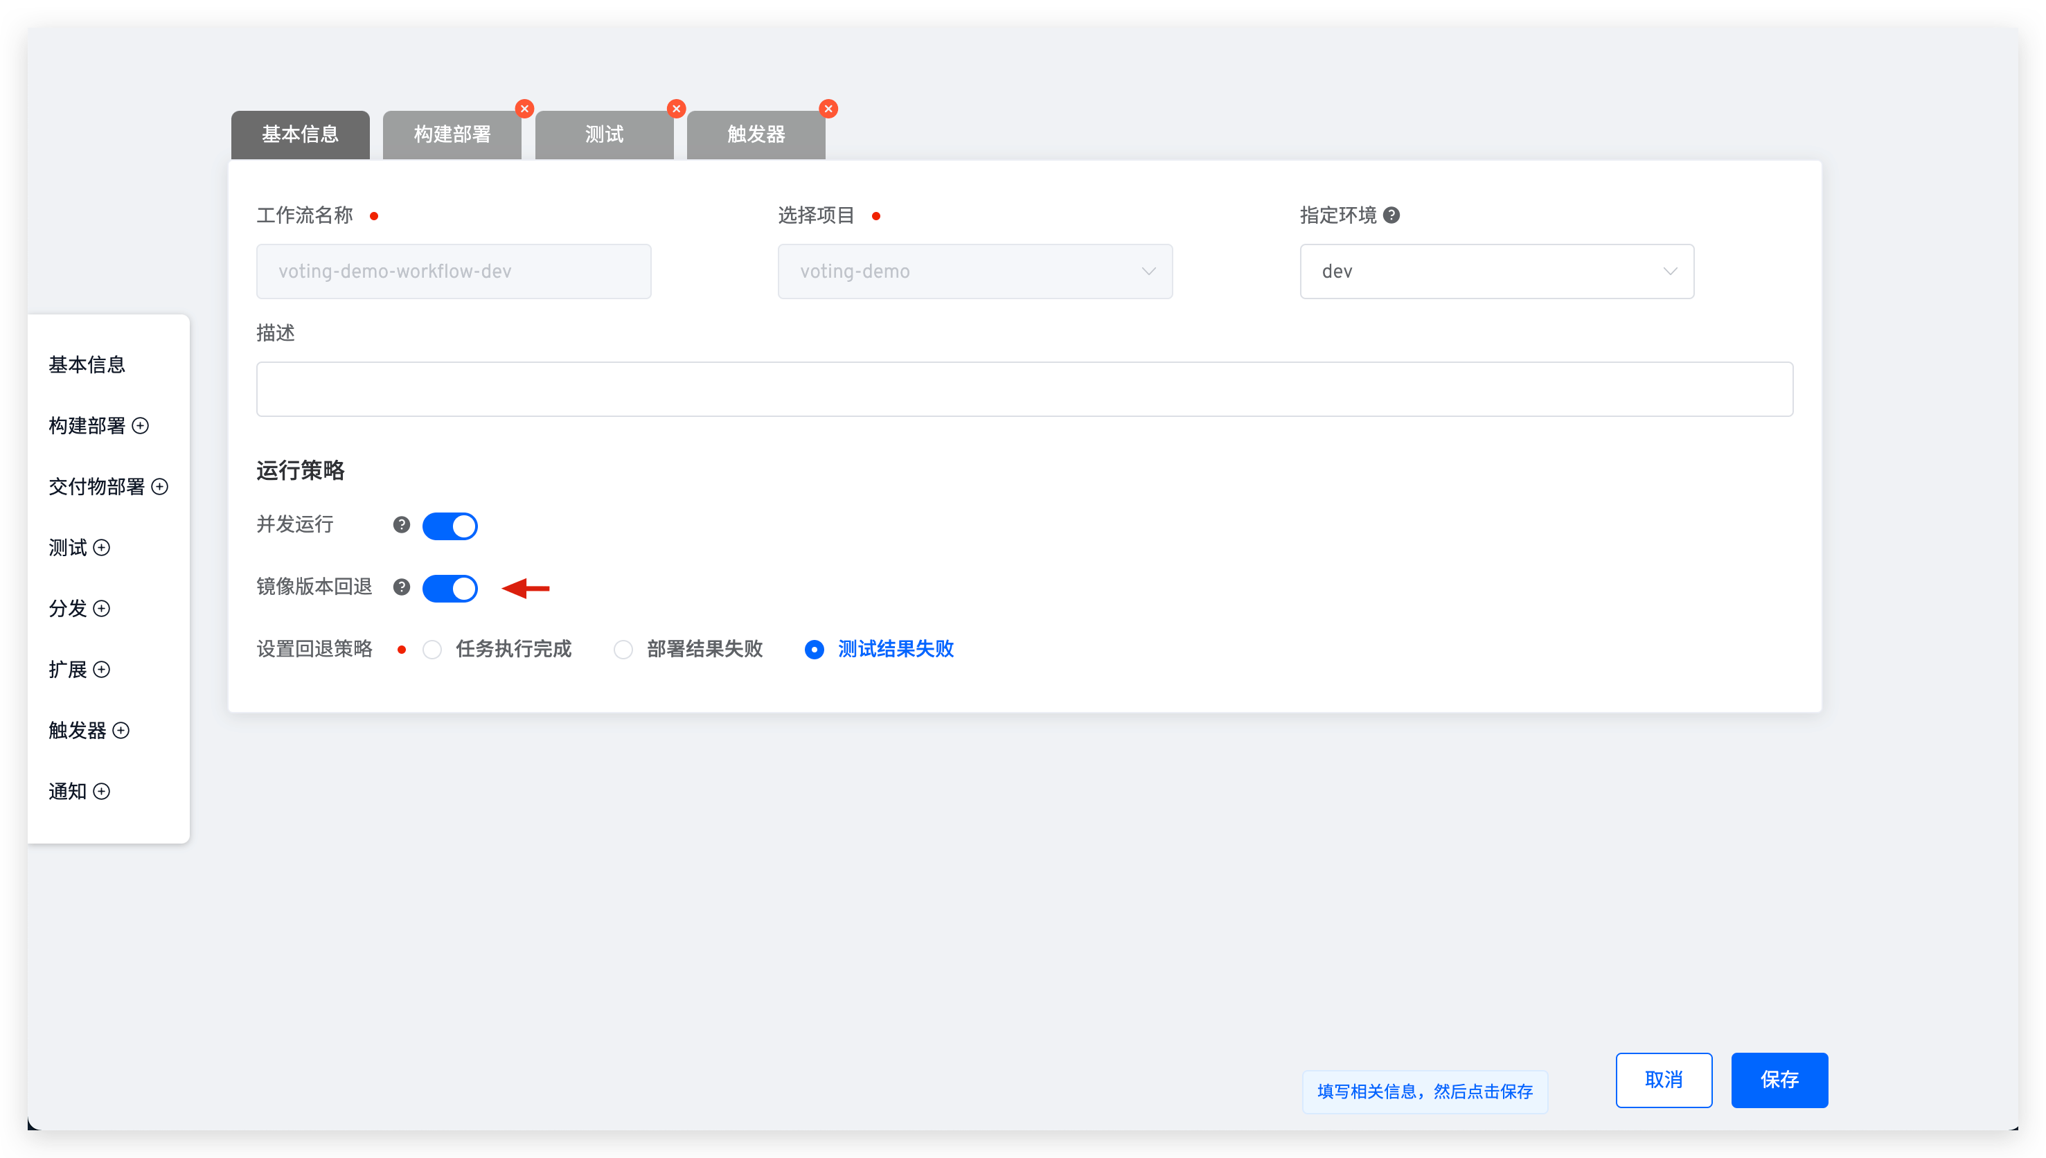The image size is (2046, 1158).
Task: Click the help icon next to 指定环境
Action: (x=1393, y=215)
